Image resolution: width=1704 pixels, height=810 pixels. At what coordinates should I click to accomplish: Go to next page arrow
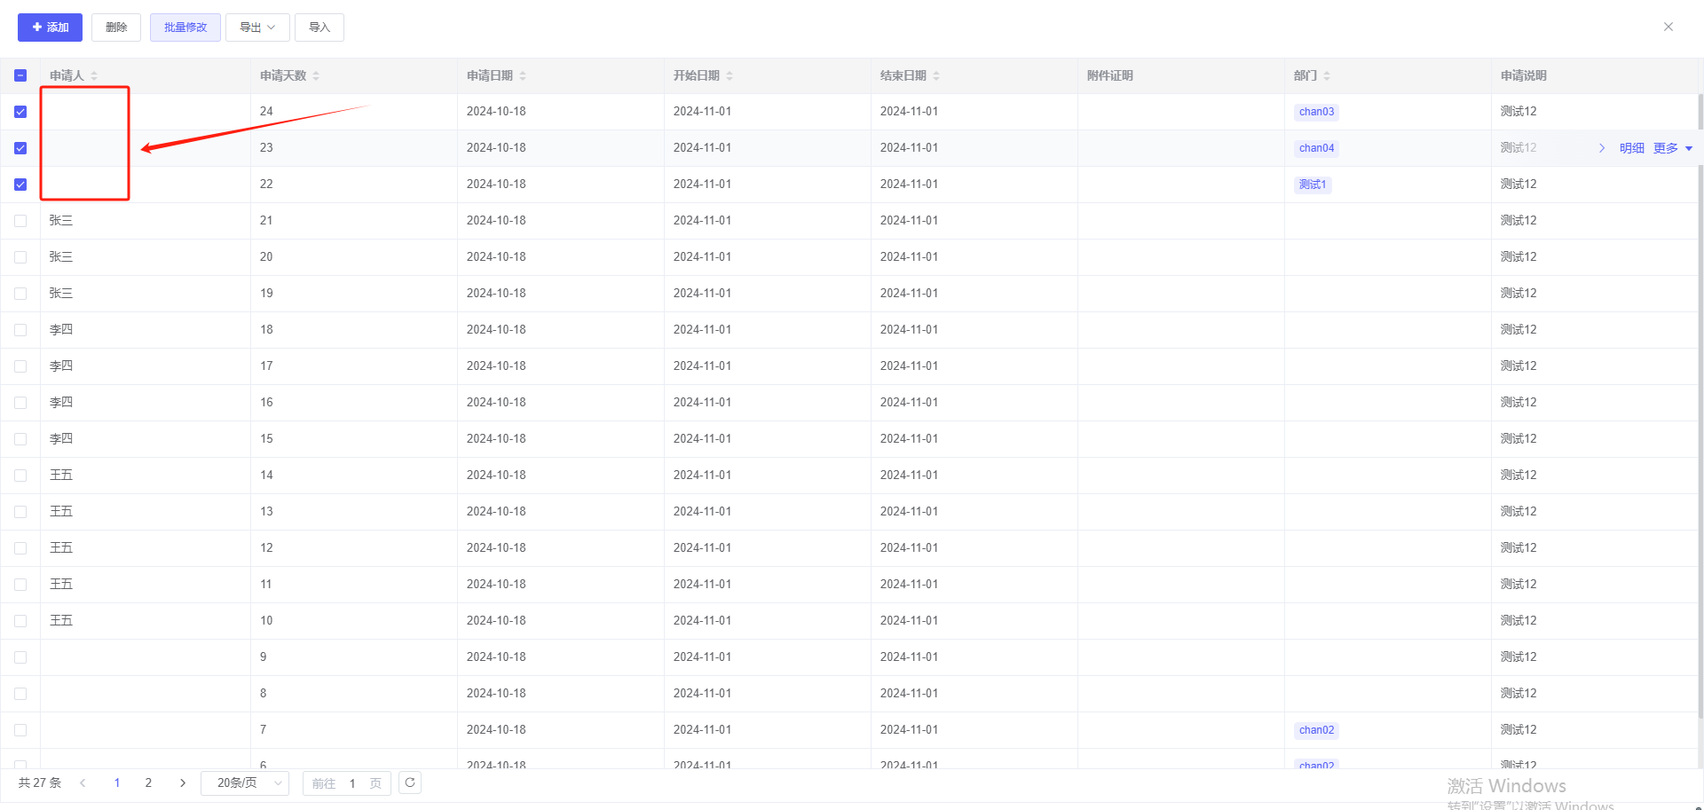pyautogui.click(x=183, y=782)
